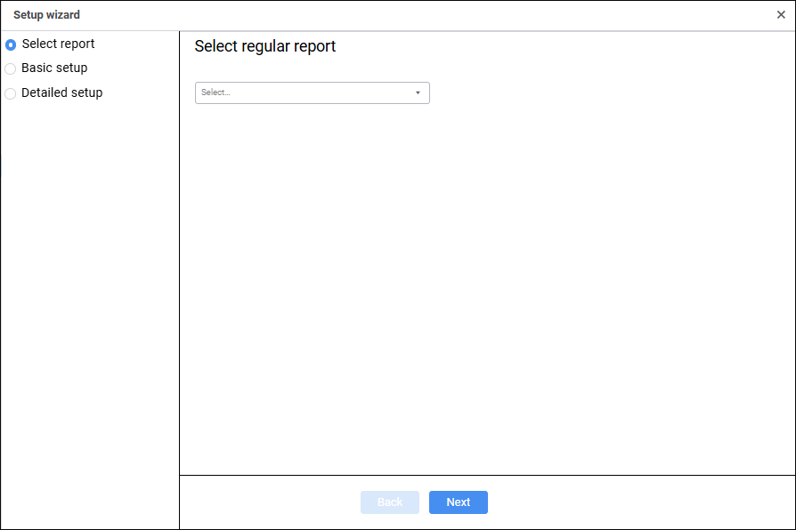Enable the Detailed setup radio button
This screenshot has height=530, width=796.
11,93
